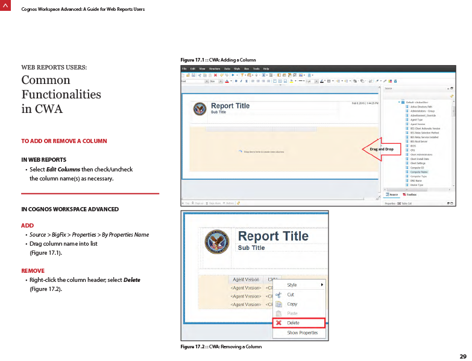
Task: Click the Style context menu entry
Action: click(x=299, y=285)
